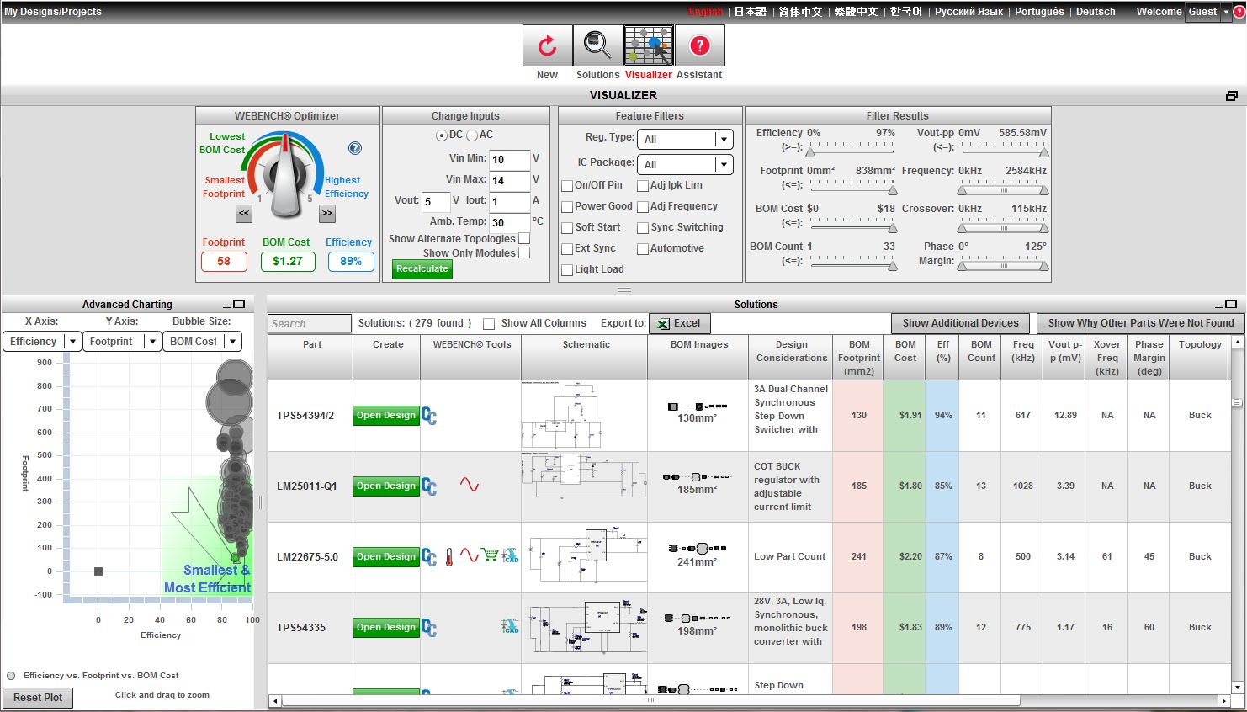Screen dimensions: 1247x712
Task: Open Design for TPS54335
Action: click(x=386, y=628)
